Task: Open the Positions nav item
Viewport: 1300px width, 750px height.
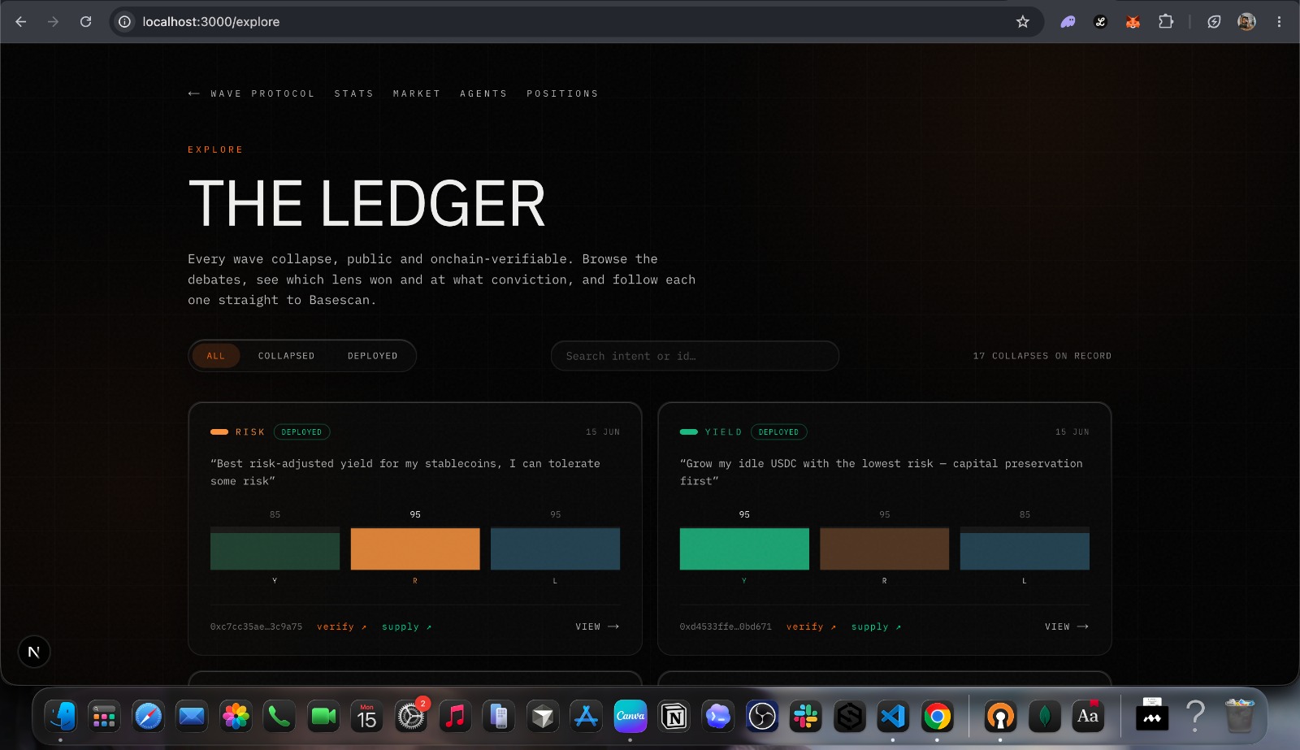Action: pos(562,93)
